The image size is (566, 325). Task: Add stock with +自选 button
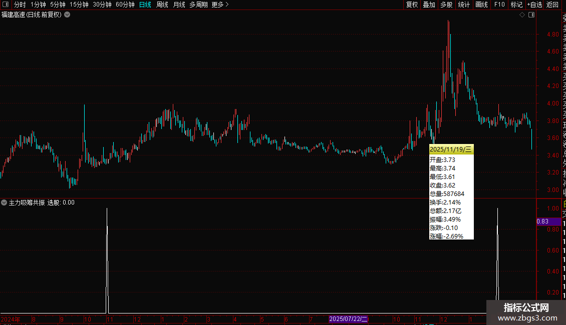pos(534,4)
